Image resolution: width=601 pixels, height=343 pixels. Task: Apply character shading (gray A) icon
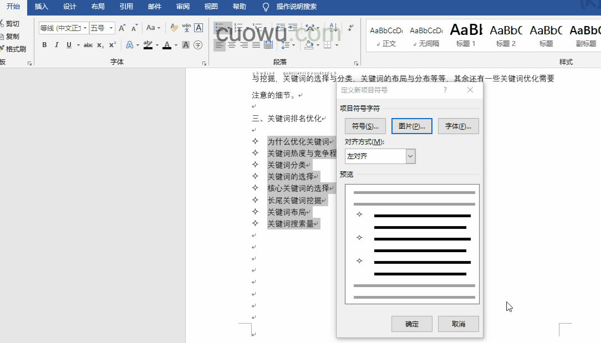pos(186,45)
